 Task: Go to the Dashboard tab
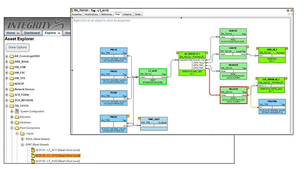[x=32, y=33]
